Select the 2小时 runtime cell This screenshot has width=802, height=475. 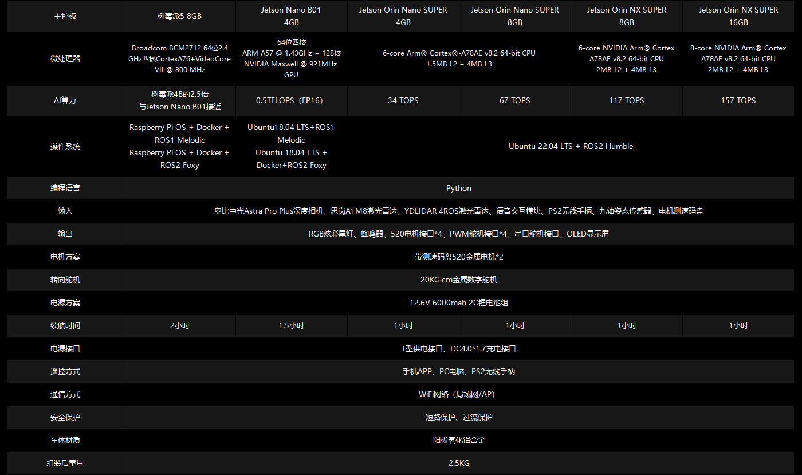pos(179,325)
